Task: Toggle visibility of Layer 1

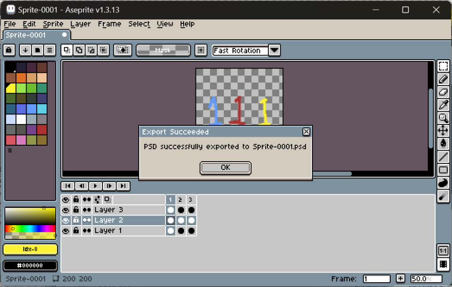Action: 66,231
